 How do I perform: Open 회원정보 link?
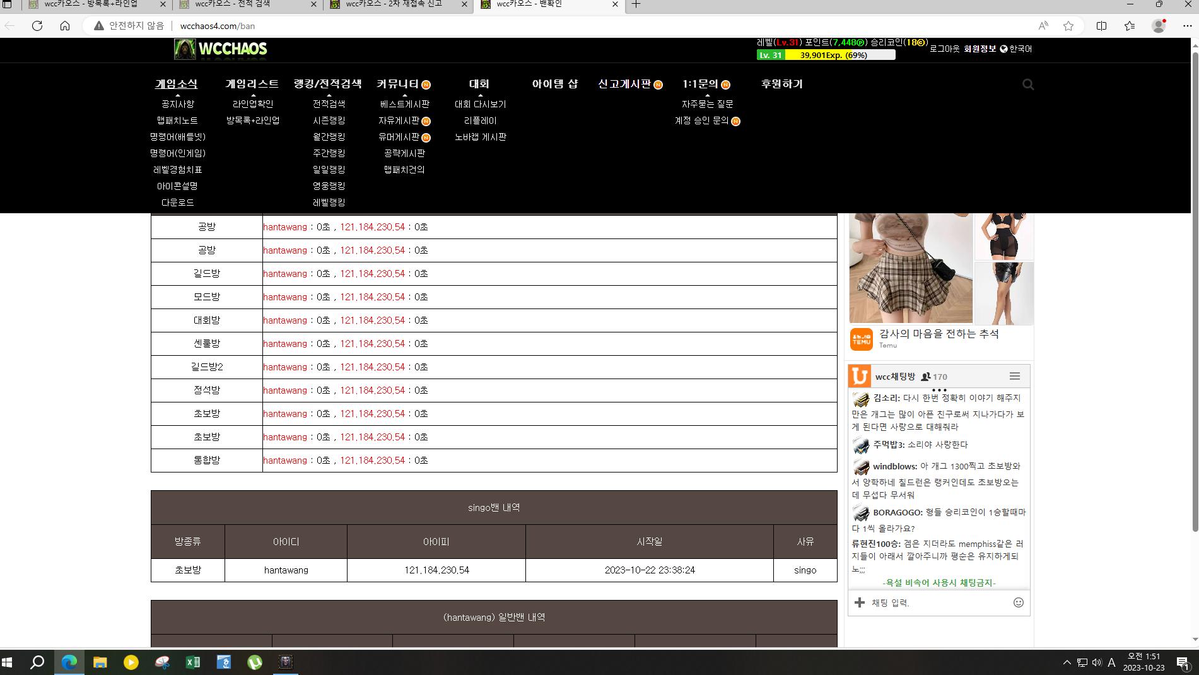point(980,49)
